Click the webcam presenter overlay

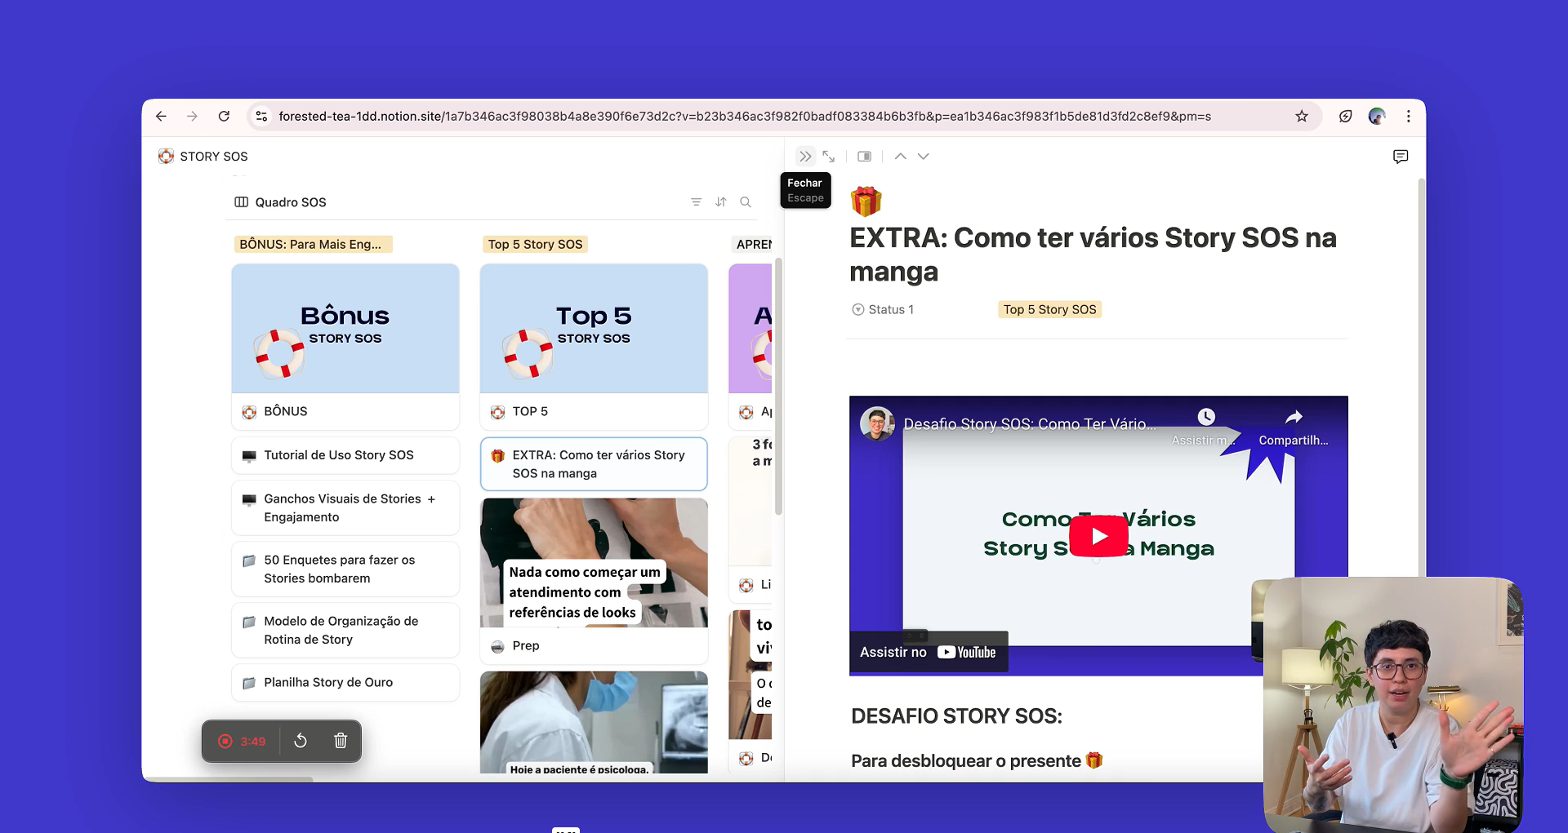(x=1393, y=705)
